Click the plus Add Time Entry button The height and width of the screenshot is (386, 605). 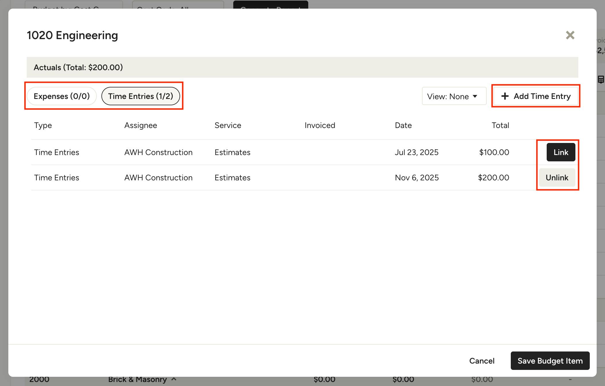tap(536, 96)
